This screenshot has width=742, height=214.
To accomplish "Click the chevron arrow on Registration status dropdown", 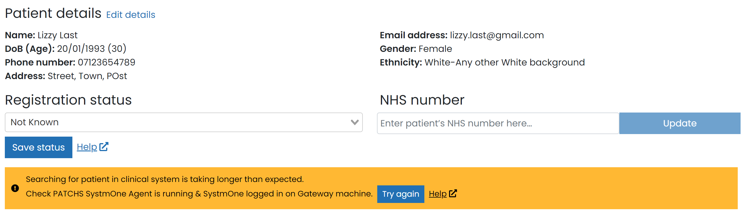I will coord(355,122).
